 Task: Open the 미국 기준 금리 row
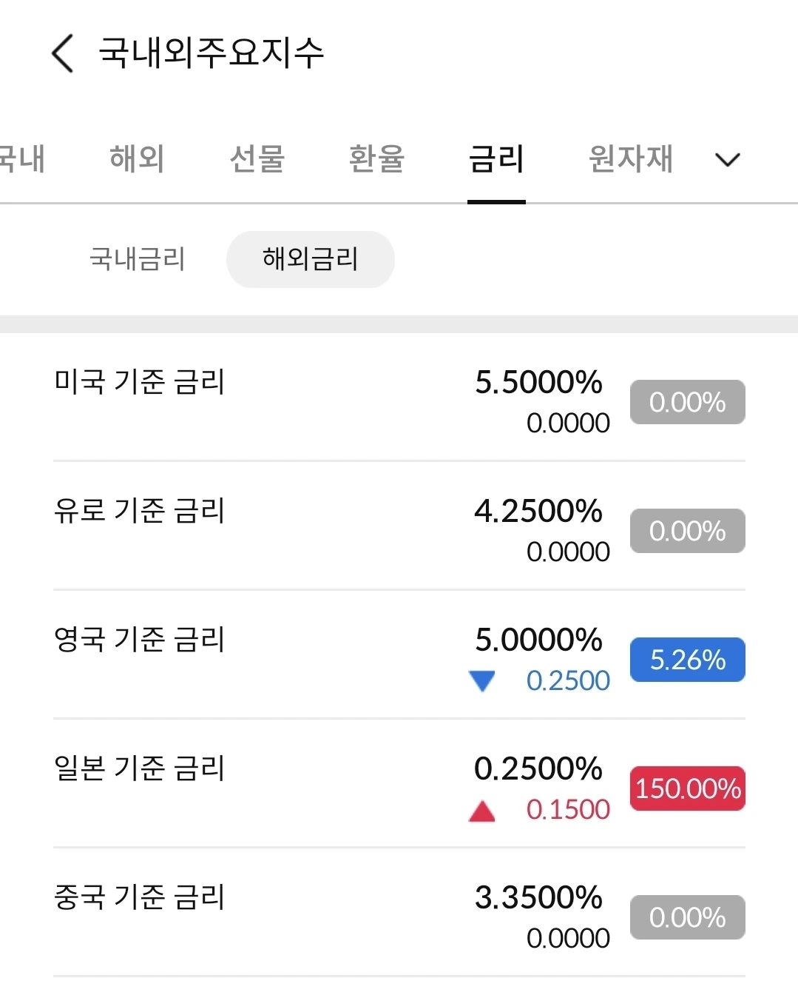(139, 382)
